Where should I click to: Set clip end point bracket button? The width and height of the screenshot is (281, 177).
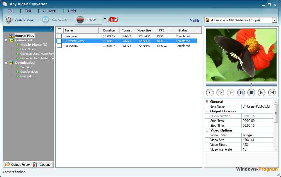click(x=220, y=92)
